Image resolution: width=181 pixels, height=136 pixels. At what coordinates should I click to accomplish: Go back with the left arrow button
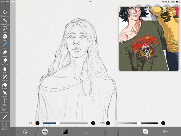point(165,132)
